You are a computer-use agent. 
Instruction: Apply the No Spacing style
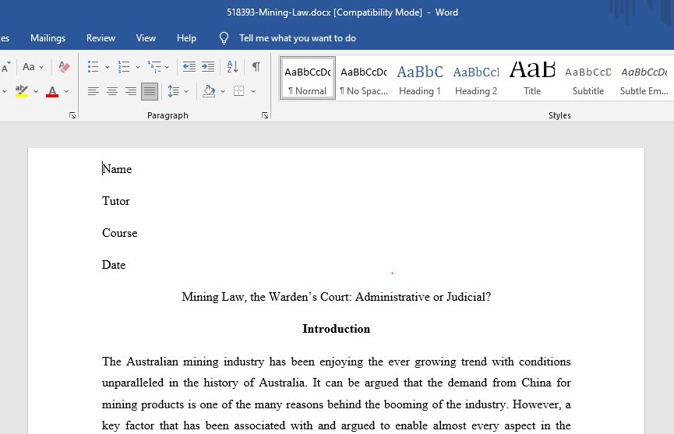(364, 78)
